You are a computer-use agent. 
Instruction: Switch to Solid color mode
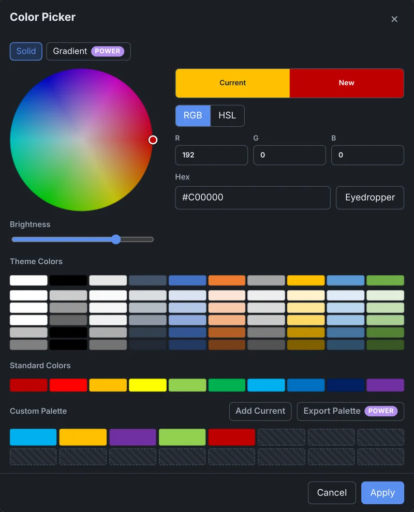pyautogui.click(x=26, y=51)
